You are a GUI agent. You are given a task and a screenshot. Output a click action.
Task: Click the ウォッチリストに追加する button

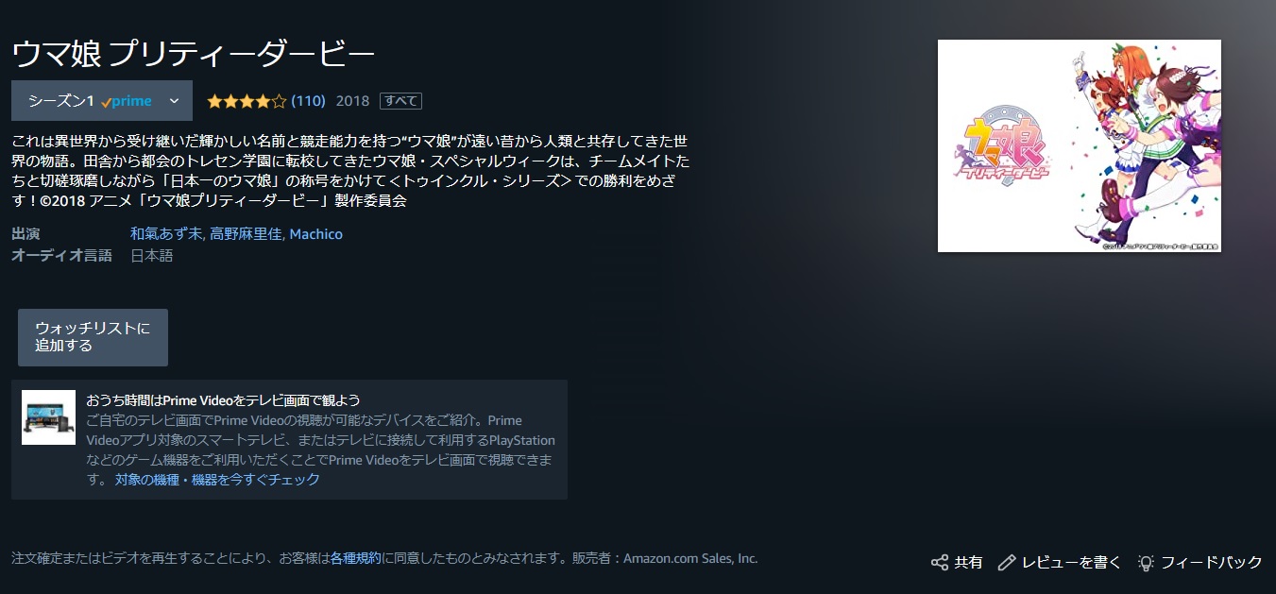tap(93, 337)
